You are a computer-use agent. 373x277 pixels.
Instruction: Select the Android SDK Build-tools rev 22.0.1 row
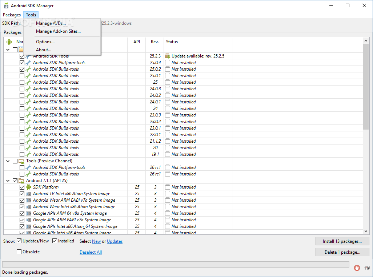click(x=183, y=135)
